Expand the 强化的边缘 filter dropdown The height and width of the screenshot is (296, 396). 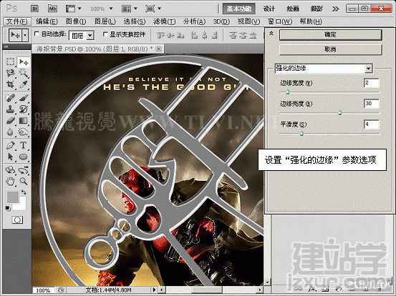[369, 69]
